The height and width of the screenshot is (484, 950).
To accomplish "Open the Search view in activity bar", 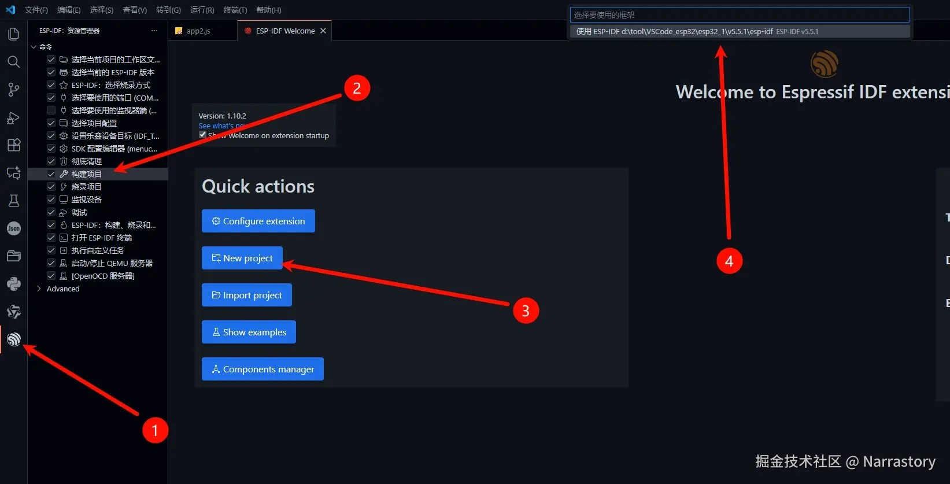I will [x=13, y=62].
